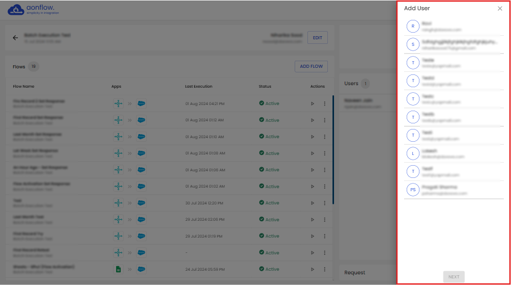Image resolution: width=511 pixels, height=285 pixels.
Task: Click the Google Sheets icon in the 24 Jul row
Action: tap(118, 269)
